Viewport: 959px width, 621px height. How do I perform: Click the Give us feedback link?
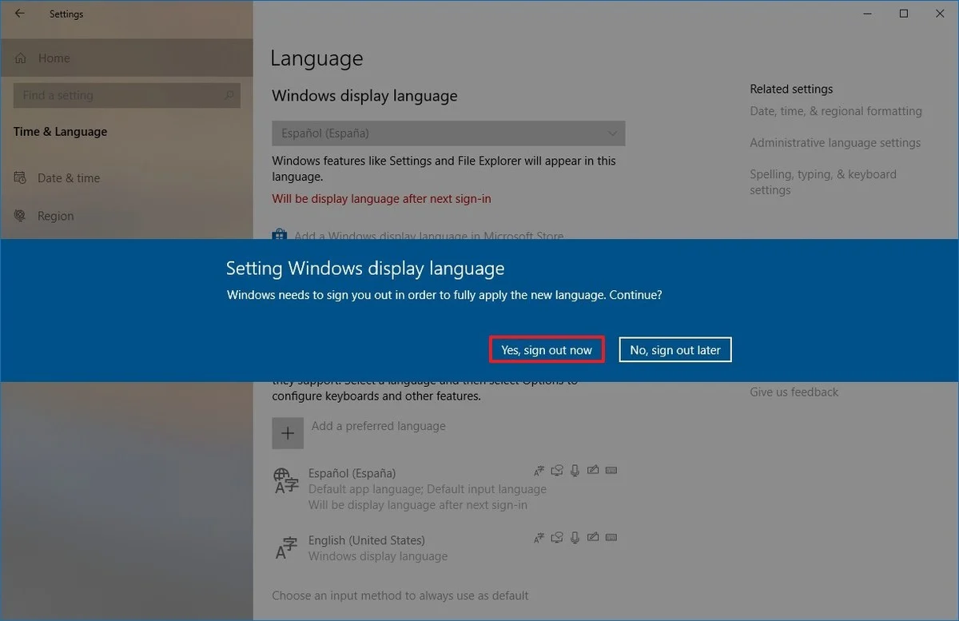coord(794,392)
